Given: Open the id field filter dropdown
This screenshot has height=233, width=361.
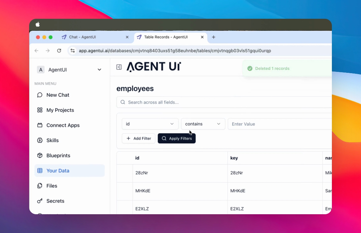Looking at the screenshot, I should click(150, 124).
